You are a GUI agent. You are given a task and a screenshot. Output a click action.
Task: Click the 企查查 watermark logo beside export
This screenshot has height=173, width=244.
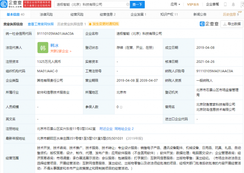click(209, 24)
